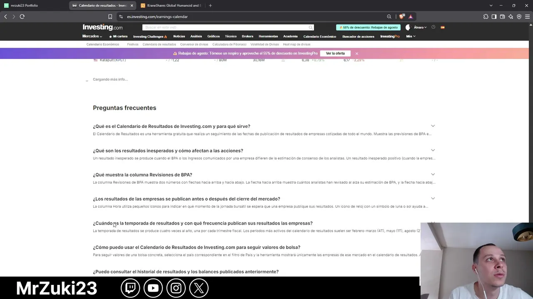
Task: Open the Brave Rewards triangle icon
Action: tap(411, 17)
